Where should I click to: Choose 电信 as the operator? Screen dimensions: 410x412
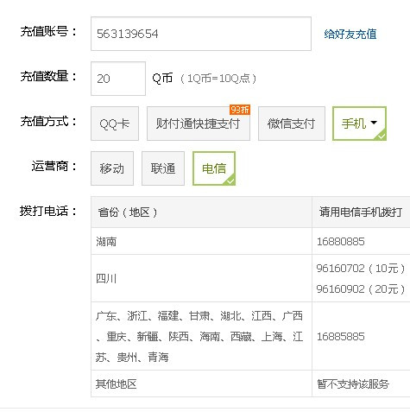point(214,168)
